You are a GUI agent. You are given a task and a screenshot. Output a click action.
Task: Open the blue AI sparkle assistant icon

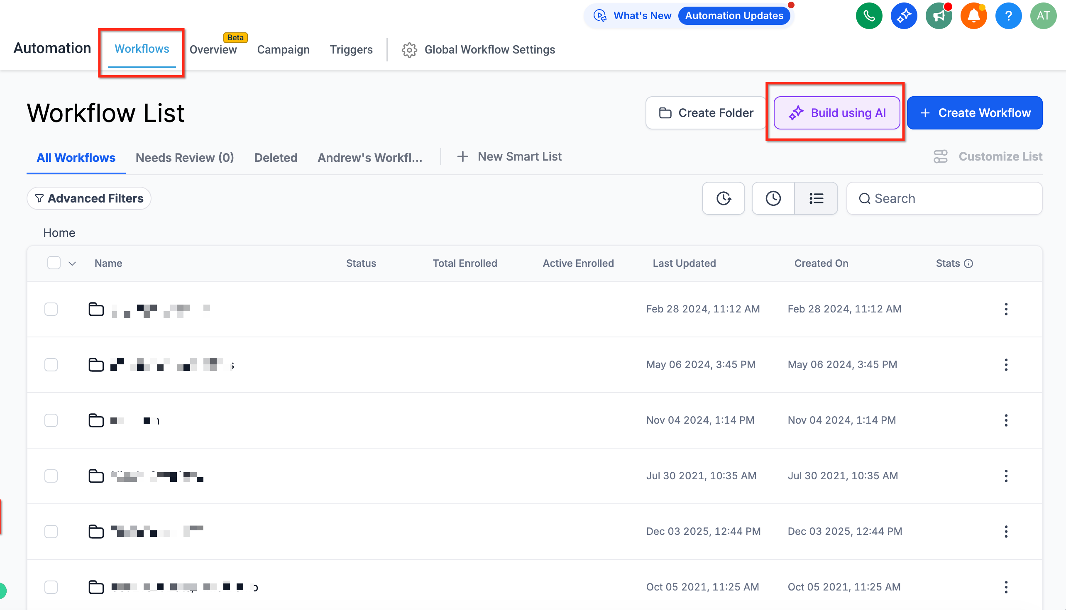click(903, 16)
